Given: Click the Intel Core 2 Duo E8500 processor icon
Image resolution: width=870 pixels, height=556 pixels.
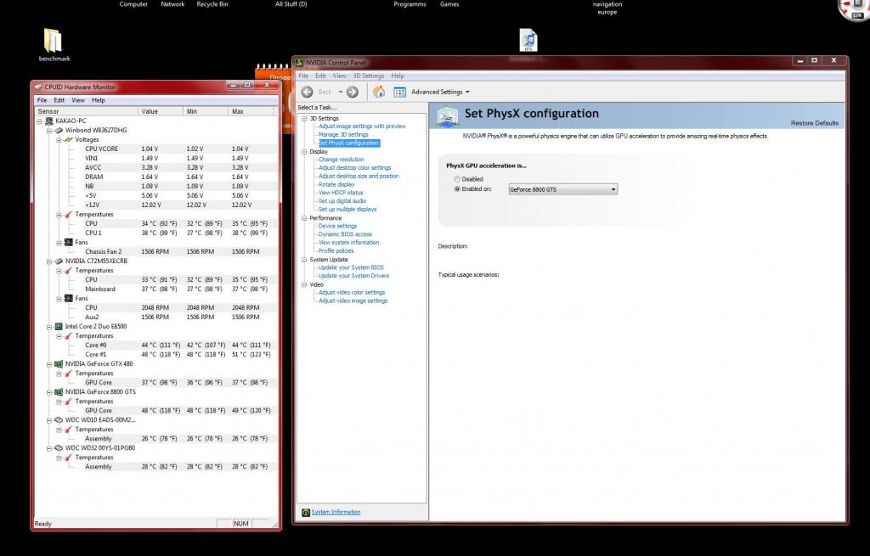Looking at the screenshot, I should point(59,327).
